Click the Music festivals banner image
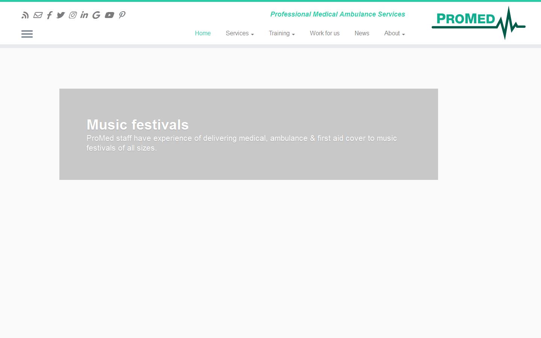The width and height of the screenshot is (541, 338). 248,134
